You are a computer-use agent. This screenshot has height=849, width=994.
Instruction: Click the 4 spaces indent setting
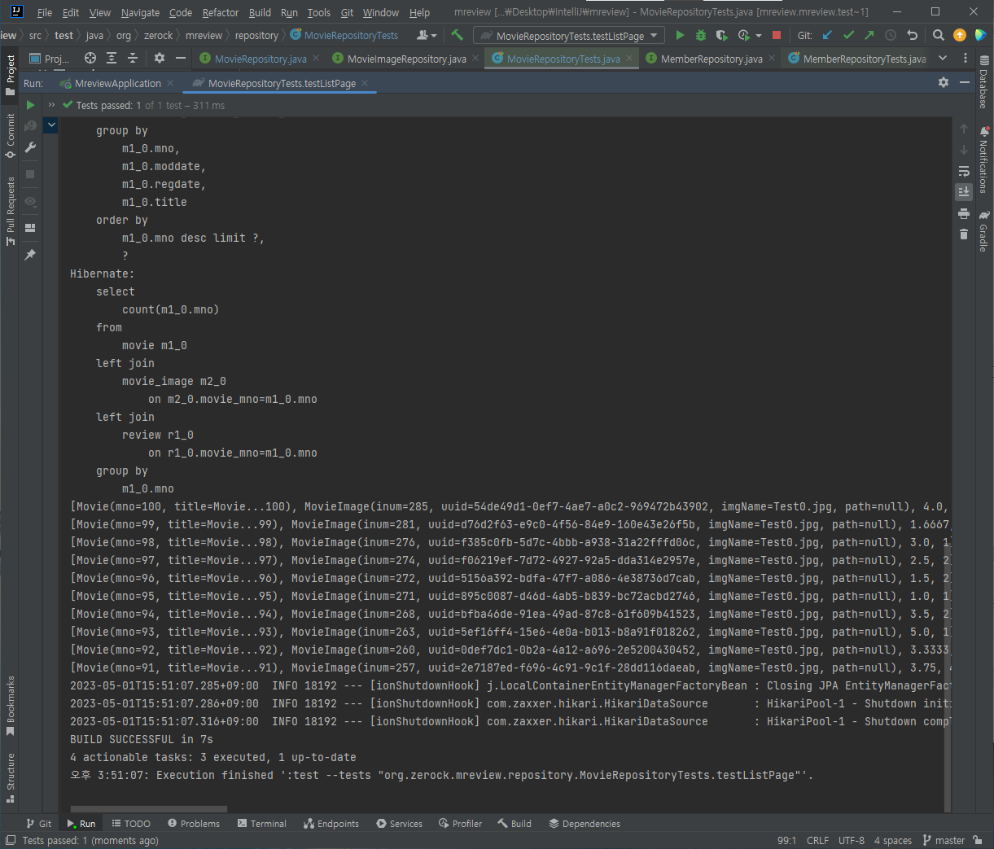click(892, 840)
